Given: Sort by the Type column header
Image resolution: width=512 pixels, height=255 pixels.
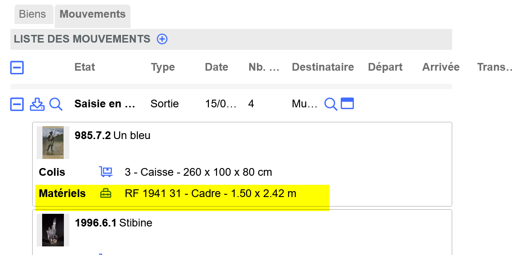Looking at the screenshot, I should click(163, 67).
